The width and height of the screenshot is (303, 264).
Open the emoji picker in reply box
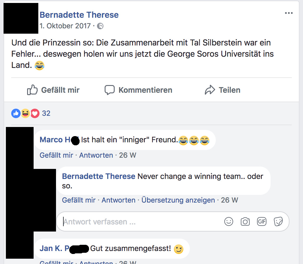229,221
